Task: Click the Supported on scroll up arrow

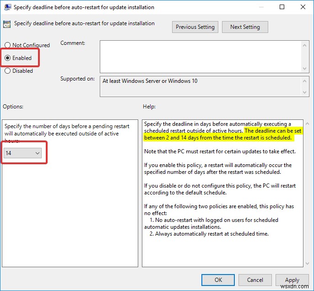Action: [304, 81]
